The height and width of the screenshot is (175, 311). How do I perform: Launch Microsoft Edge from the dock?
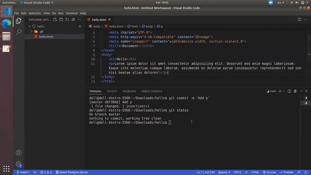click(6, 24)
